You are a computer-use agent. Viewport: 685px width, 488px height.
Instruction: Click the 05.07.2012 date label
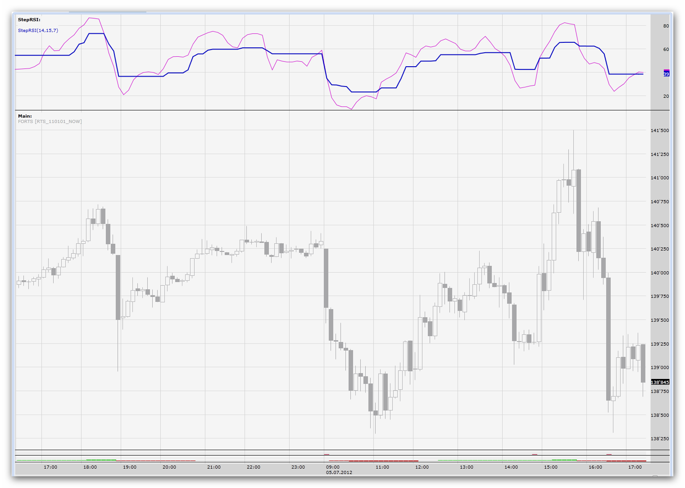(x=339, y=473)
